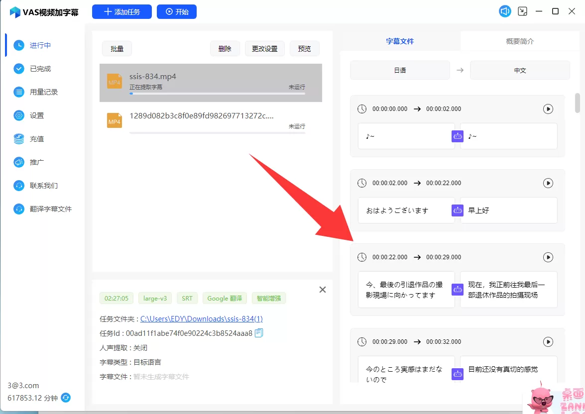
Task: Edit the 早上好 translation text field
Action: coord(508,210)
